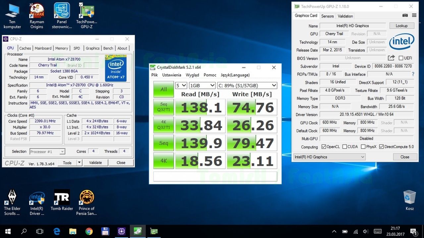Open the Wygląd menu in CrystalDiskMark
The width and height of the screenshot is (424, 238).
192,75
